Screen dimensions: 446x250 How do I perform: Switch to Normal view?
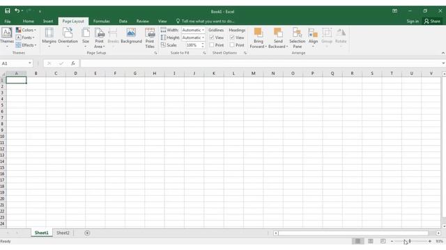click(357, 241)
